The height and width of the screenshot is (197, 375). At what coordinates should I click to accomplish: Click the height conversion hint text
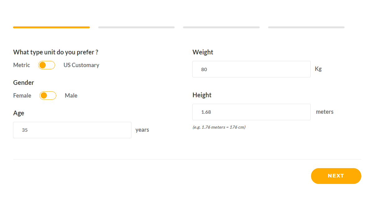219,127
